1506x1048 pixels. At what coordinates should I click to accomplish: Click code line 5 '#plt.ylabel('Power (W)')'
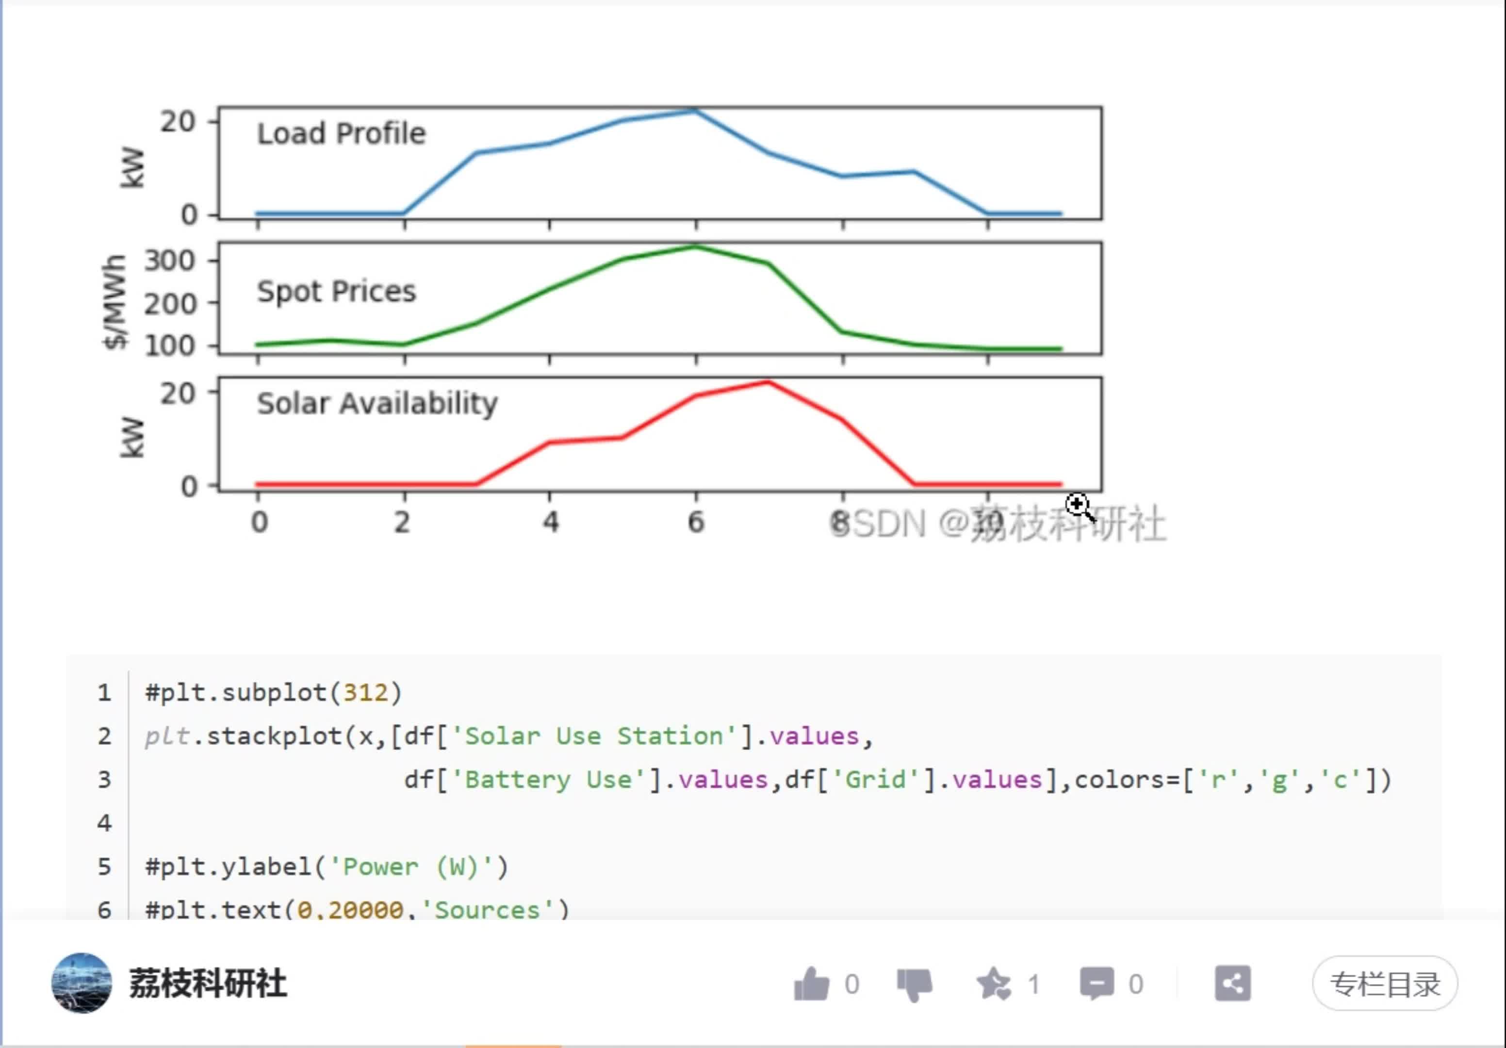click(327, 867)
